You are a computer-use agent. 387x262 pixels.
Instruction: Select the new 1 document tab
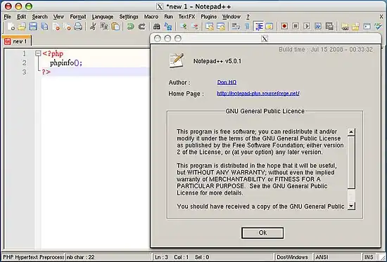click(x=16, y=41)
